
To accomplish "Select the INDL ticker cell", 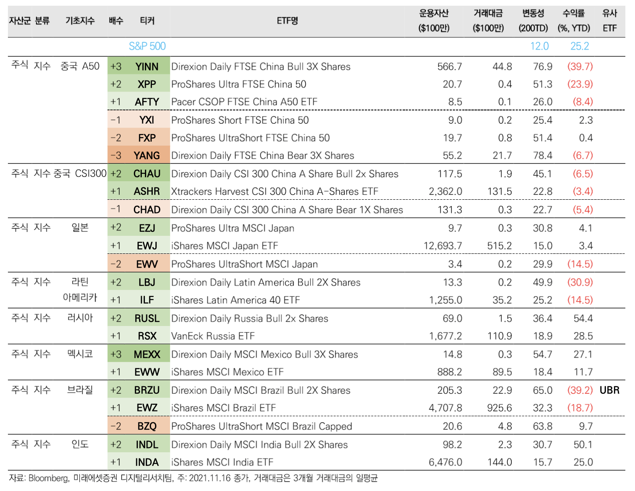I will coord(147,445).
